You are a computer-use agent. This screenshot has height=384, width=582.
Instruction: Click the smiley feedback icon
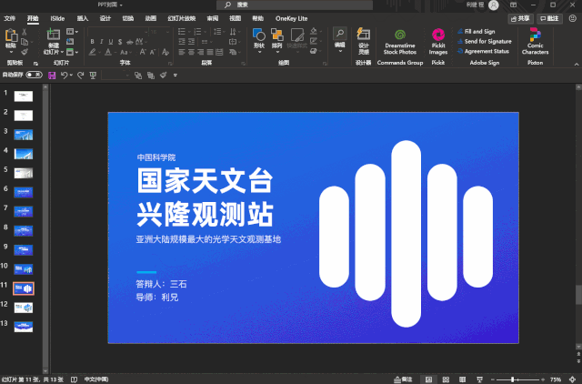pyautogui.click(x=572, y=18)
